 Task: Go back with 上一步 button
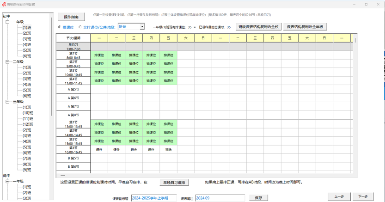[x=338, y=196]
